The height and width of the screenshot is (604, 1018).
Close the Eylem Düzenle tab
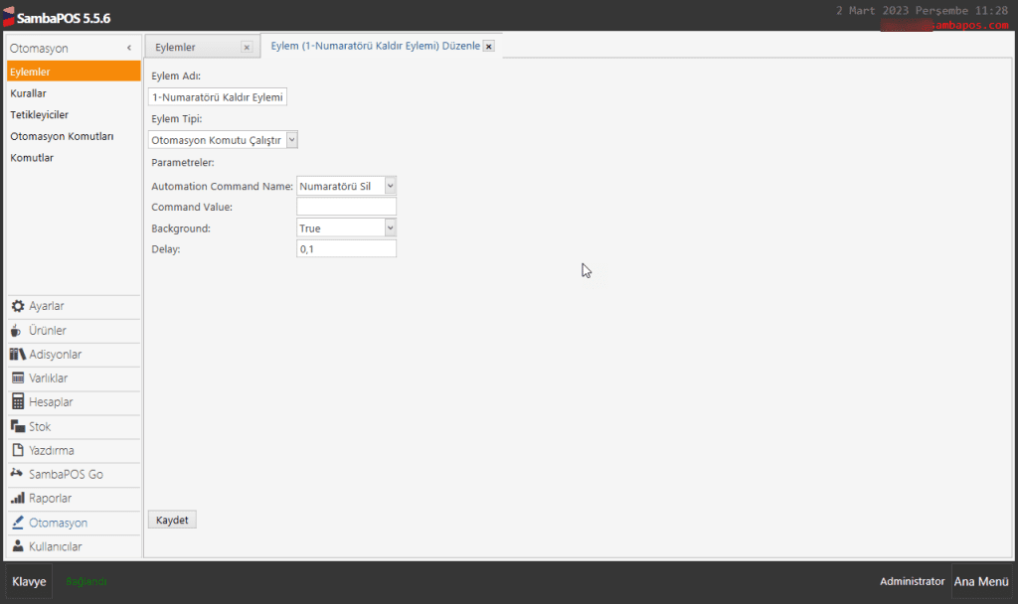tap(488, 47)
